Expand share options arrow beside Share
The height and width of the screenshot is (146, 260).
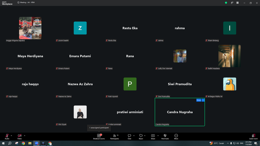point(158,135)
